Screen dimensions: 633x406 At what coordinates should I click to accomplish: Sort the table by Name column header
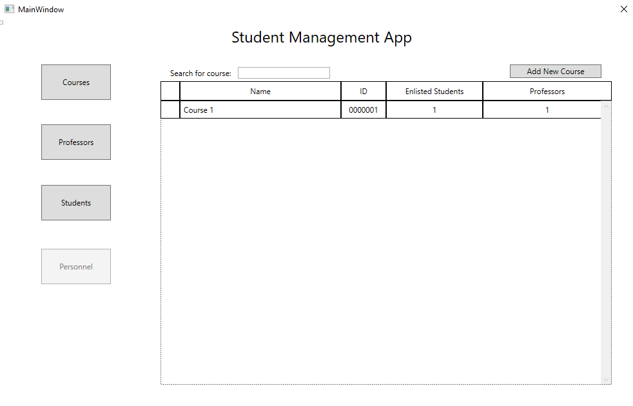coord(260,92)
